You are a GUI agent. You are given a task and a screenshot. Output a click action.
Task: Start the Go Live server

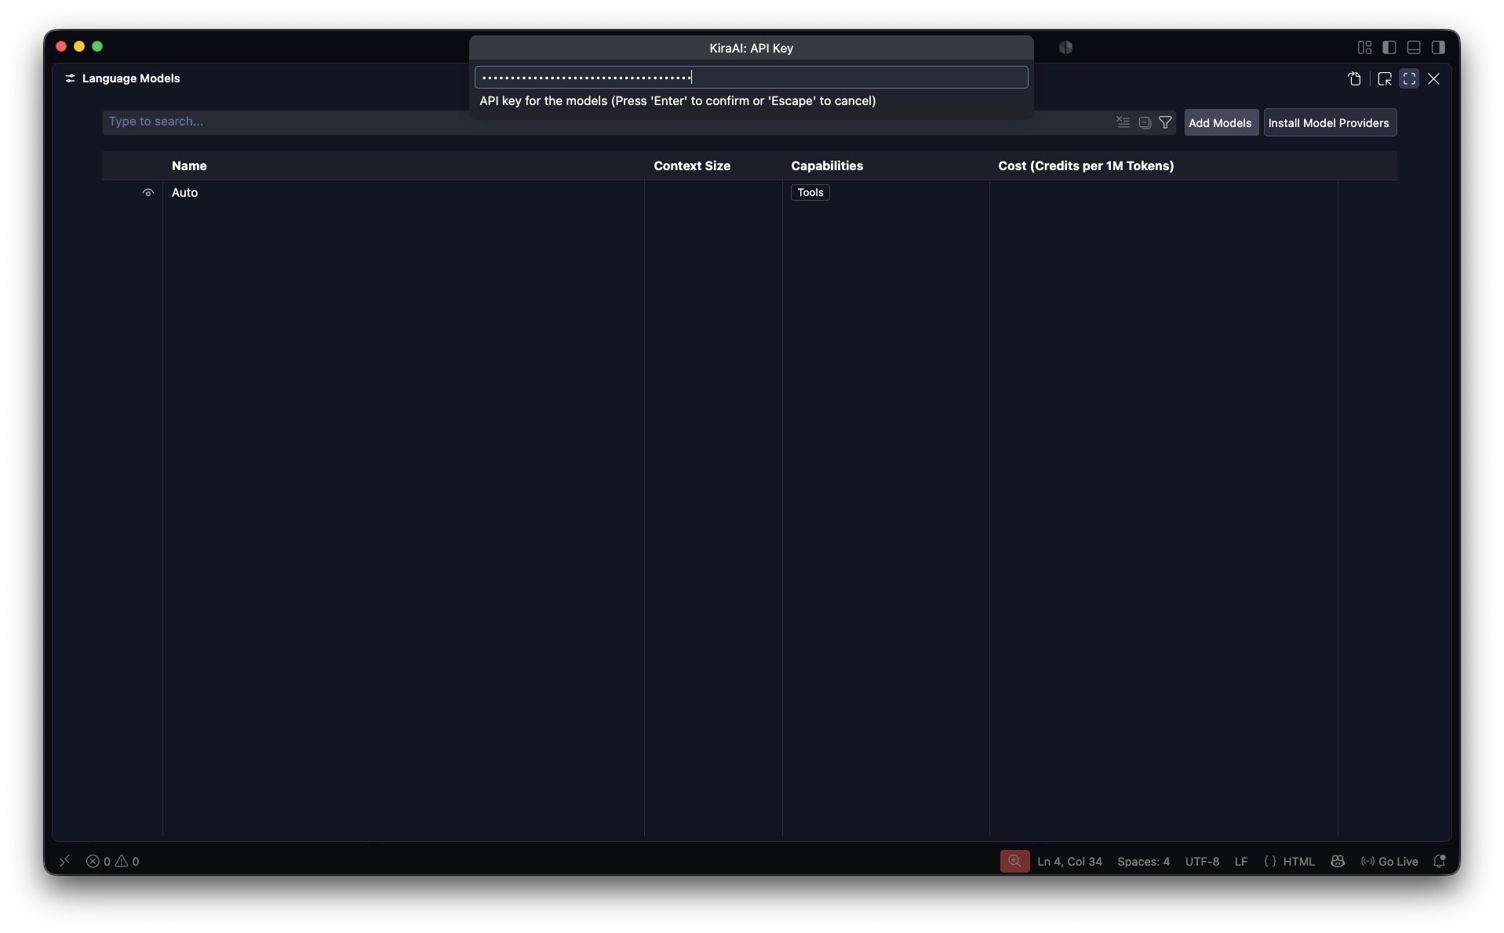click(x=1389, y=862)
